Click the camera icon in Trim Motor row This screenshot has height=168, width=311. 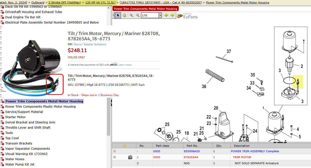tap(130, 157)
